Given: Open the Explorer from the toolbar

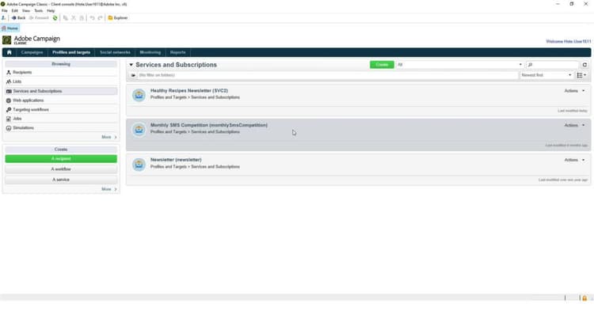Looking at the screenshot, I should pos(118,17).
